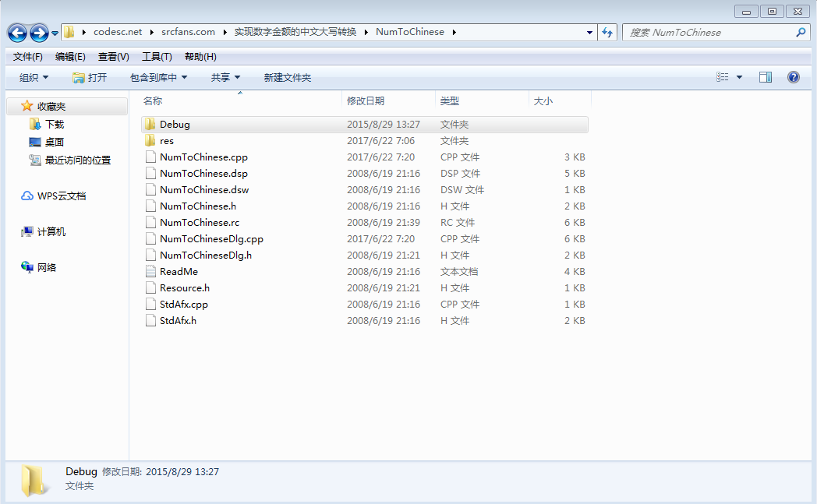
Task: Refresh the folder view
Action: [607, 32]
